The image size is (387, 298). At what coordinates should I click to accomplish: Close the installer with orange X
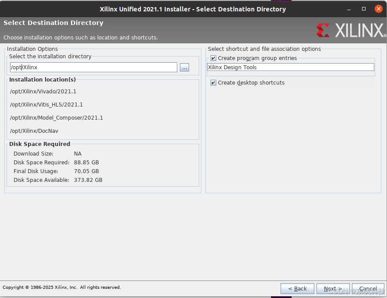click(x=378, y=9)
